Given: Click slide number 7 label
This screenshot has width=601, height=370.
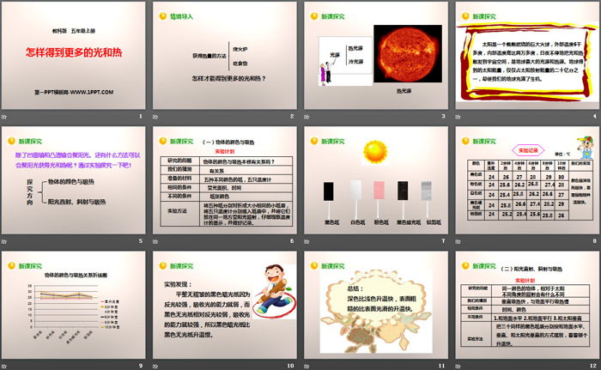Looking at the screenshot, I should pyautogui.click(x=443, y=240).
